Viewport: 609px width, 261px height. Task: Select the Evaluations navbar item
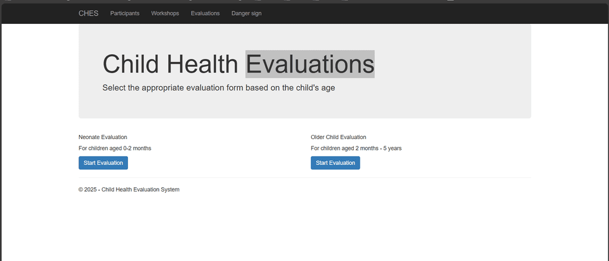[x=205, y=13]
